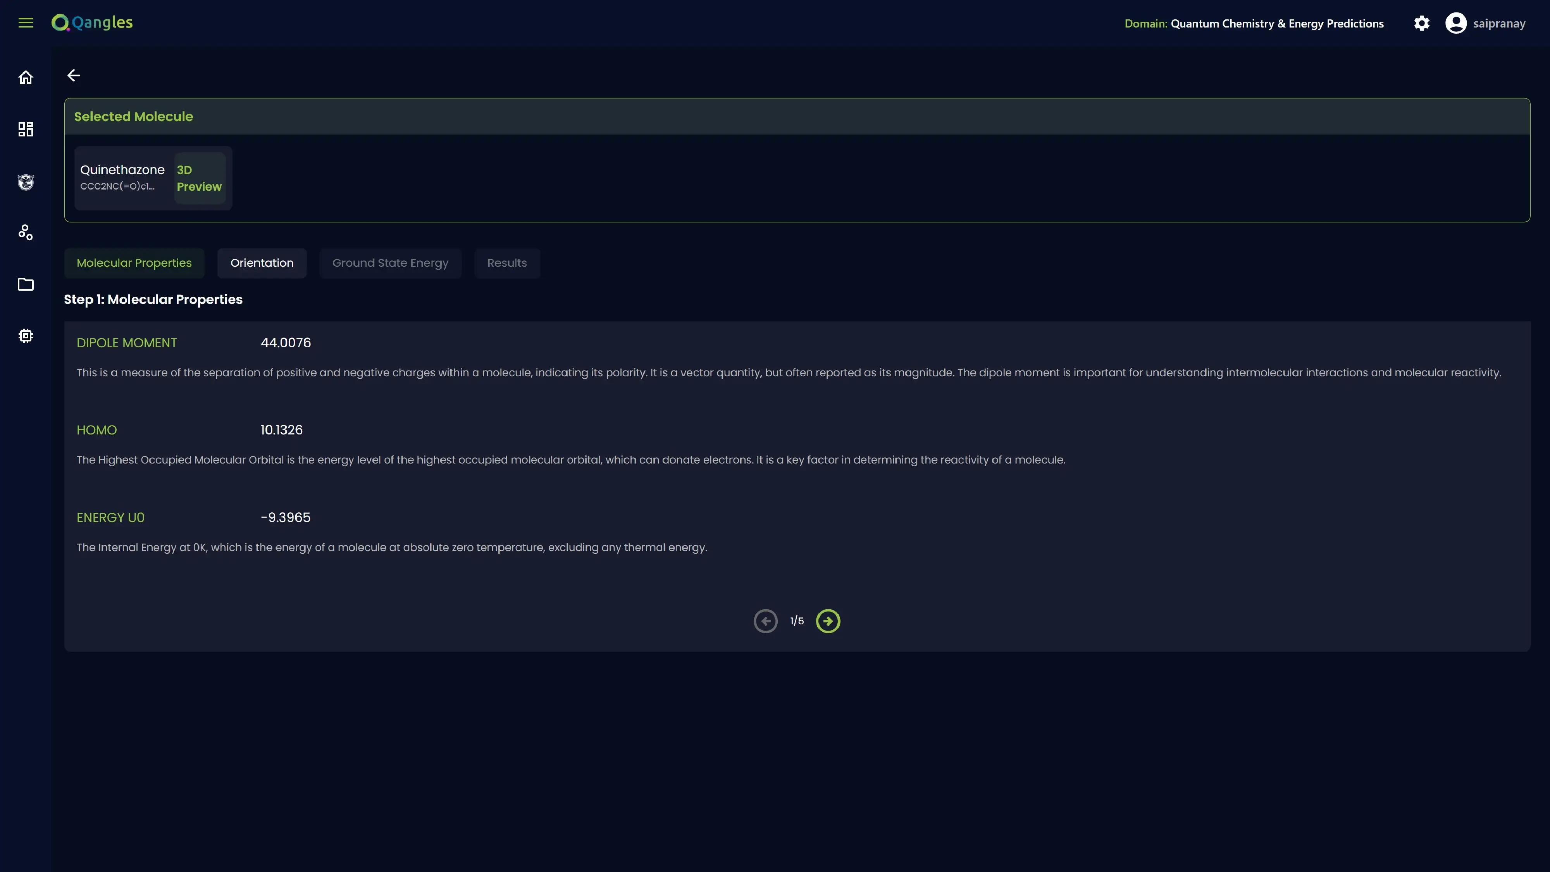This screenshot has height=872, width=1550.
Task: Select the Quinethazone molecule card
Action: (122, 177)
